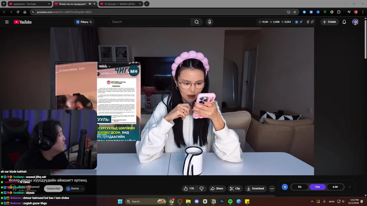
Task: Select the 7.2x vidIQ metric pill
Action: point(317,187)
